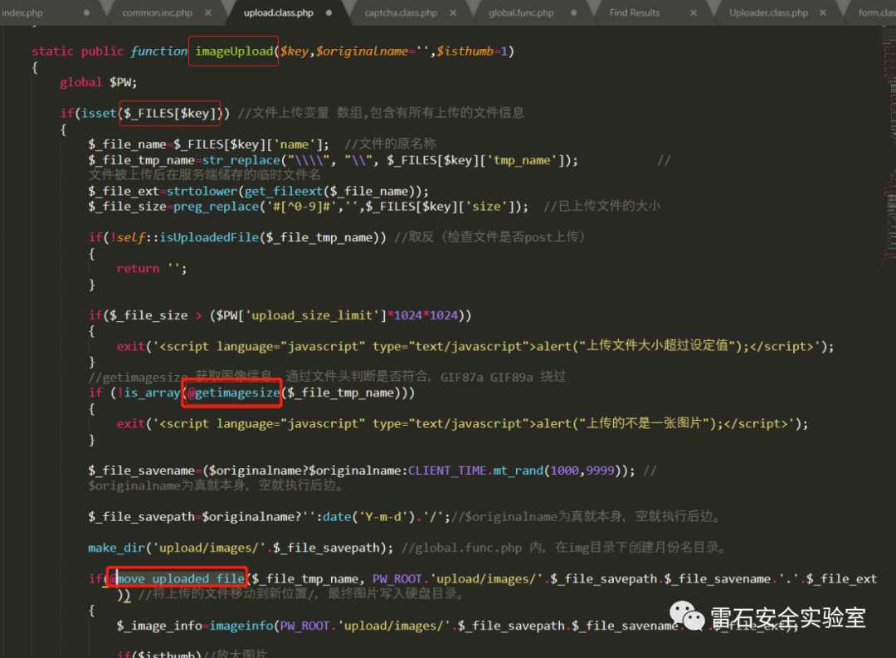The image size is (896, 658).
Task: Click the $originalname='' parameter
Action: [x=372, y=51]
